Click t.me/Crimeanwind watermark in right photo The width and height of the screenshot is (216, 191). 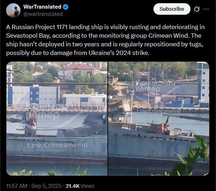[x=158, y=111]
